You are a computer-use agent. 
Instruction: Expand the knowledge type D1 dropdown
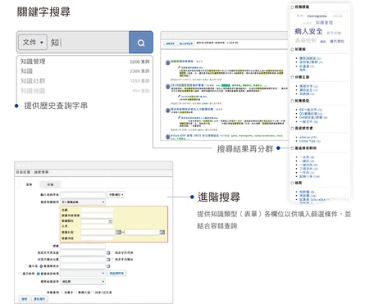[83, 202]
